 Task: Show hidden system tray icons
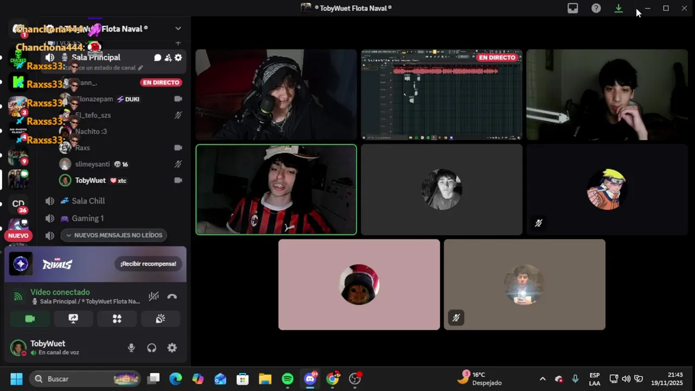[542, 379]
